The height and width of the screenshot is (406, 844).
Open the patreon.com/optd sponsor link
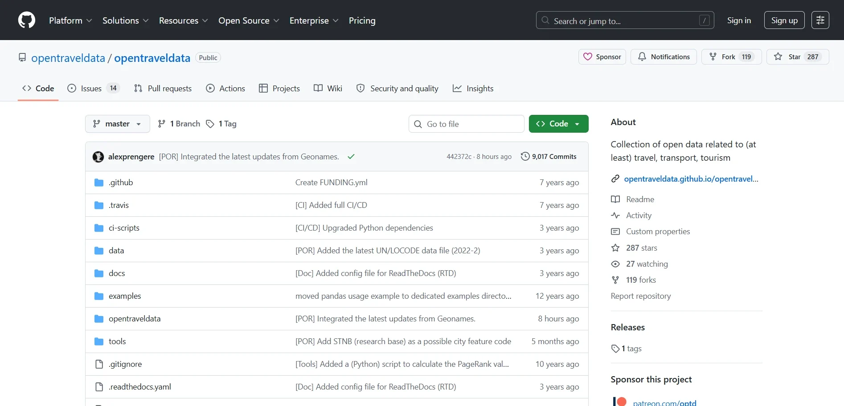click(x=664, y=403)
